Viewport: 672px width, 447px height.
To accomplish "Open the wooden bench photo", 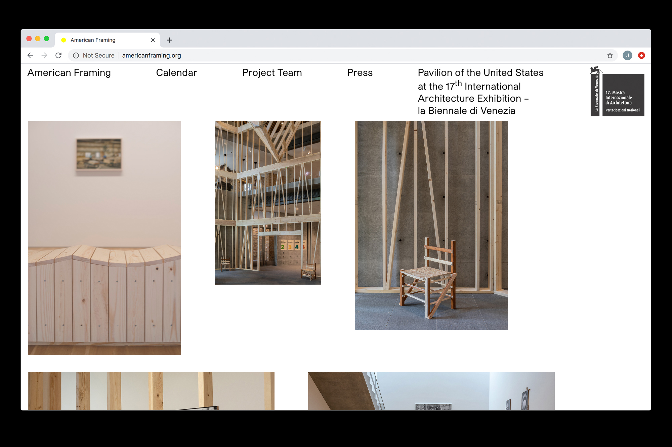I will pyautogui.click(x=104, y=238).
